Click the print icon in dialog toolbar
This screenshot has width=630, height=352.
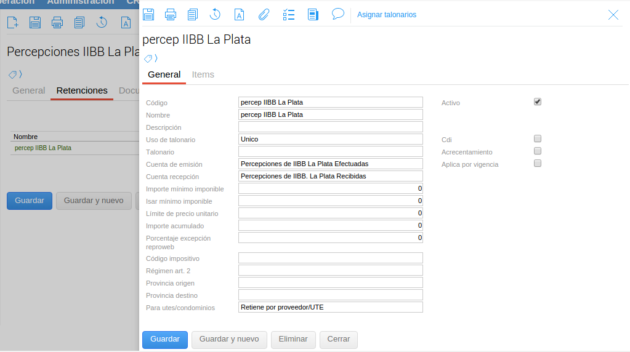pos(171,14)
